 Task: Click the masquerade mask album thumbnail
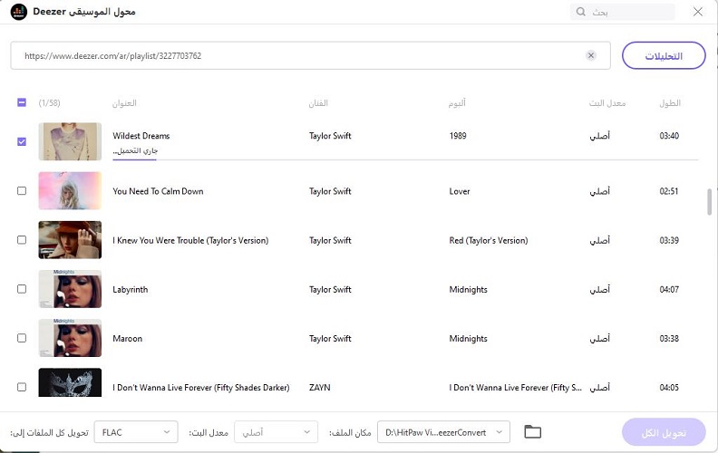pyautogui.click(x=70, y=382)
